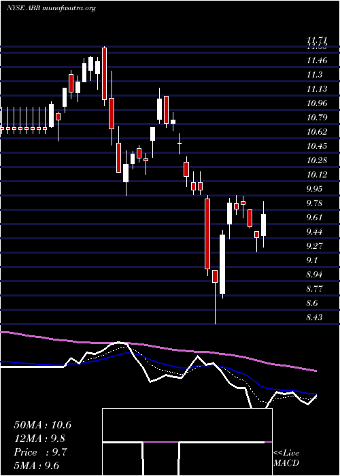This screenshot has height=476, width=340.
Task: Click the 50MA : 10.6 readout
Action: click(42, 425)
